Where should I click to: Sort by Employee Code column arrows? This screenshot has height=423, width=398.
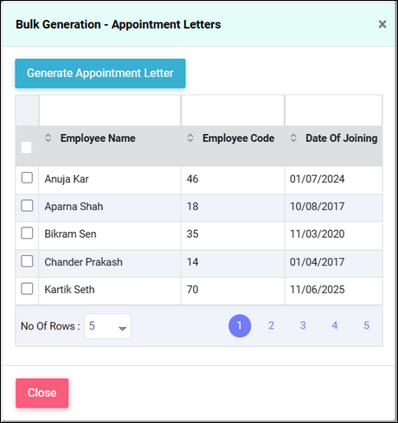tap(190, 138)
